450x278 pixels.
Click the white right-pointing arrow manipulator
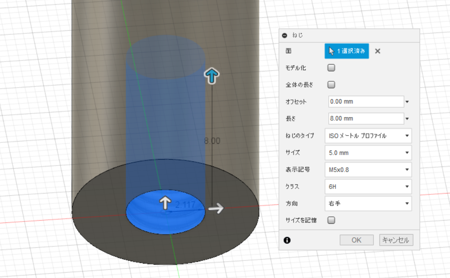(x=216, y=208)
